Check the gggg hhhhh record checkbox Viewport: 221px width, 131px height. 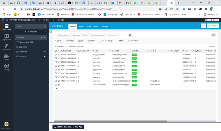(56, 69)
